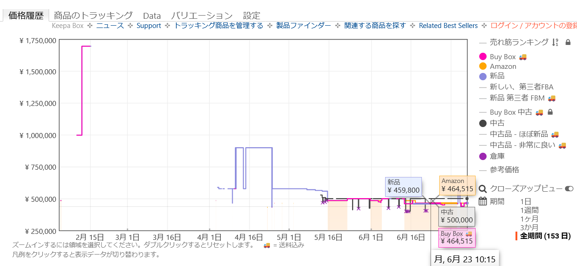Click the ¥ 1,000,000 axis label
Image resolution: width=577 pixels, height=266 pixels.
38,135
